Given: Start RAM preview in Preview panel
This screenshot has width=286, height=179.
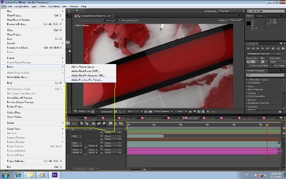Looking at the screenshot, I should point(283,49).
